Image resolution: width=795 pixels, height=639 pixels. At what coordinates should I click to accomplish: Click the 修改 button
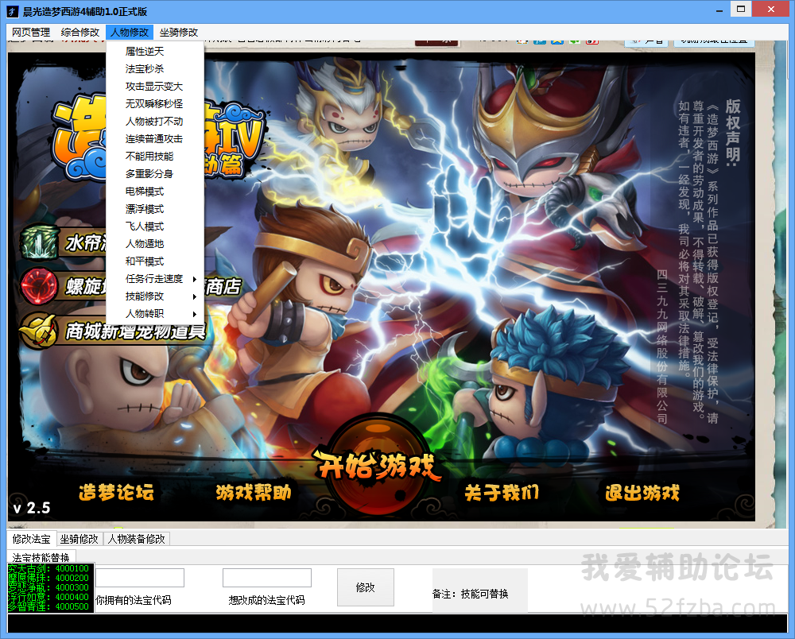tap(366, 587)
